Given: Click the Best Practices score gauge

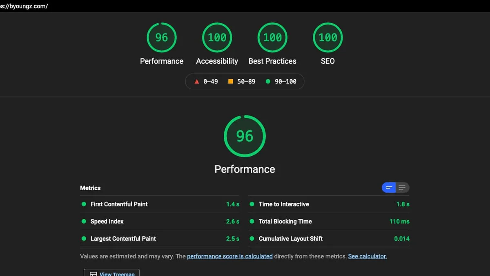Looking at the screenshot, I should point(272,38).
